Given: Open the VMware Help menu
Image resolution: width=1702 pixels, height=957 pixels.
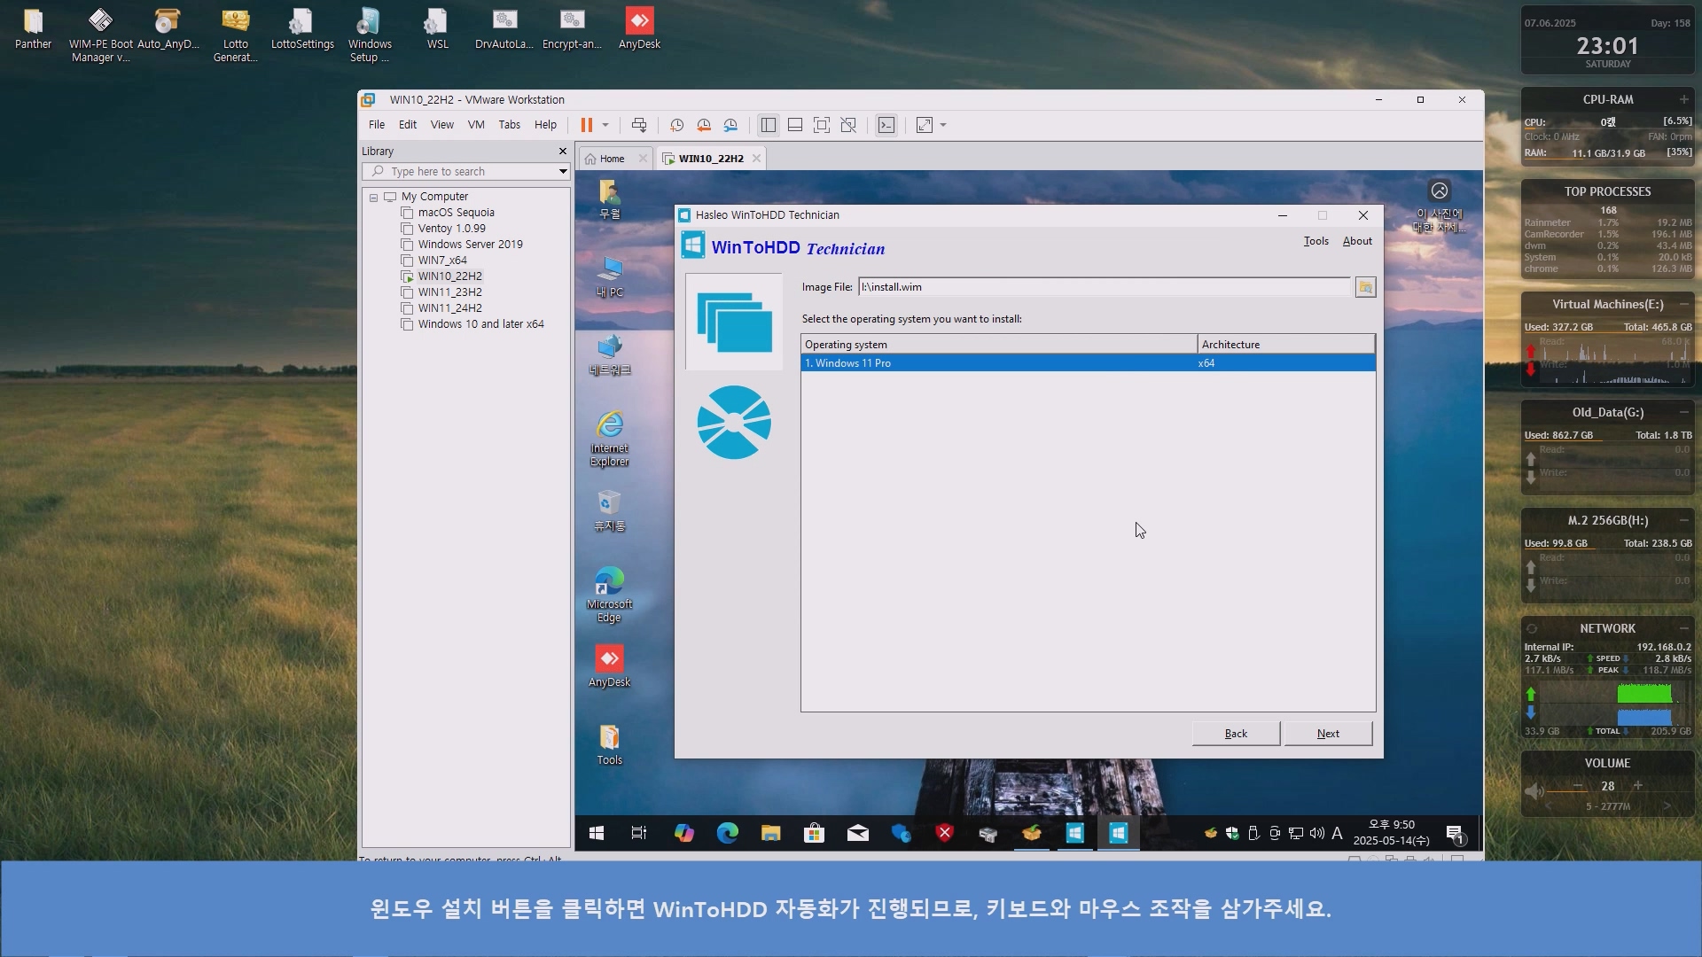Looking at the screenshot, I should pyautogui.click(x=546, y=125).
